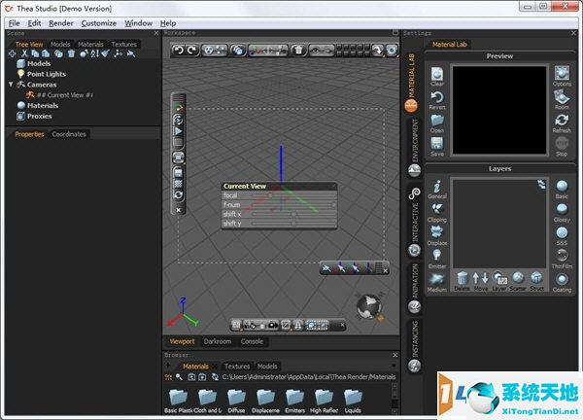Open the Liquids materials folder
The width and height of the screenshot is (583, 420).
point(353,401)
